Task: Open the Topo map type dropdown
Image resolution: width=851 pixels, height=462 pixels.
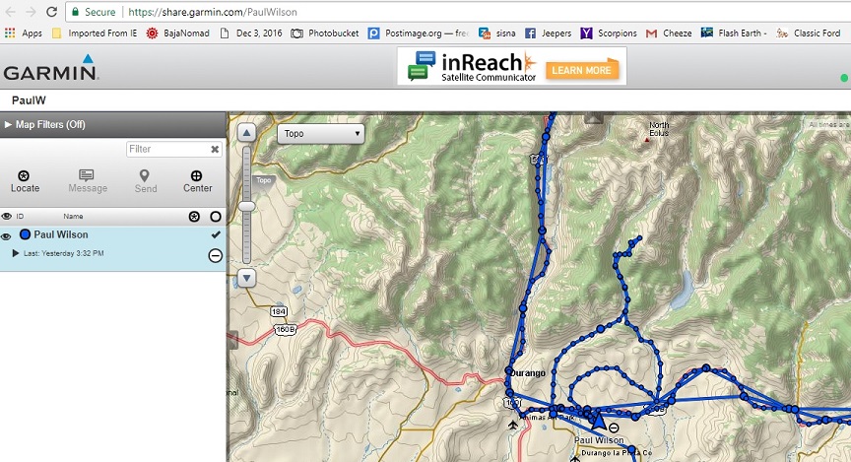Action: 320,133
